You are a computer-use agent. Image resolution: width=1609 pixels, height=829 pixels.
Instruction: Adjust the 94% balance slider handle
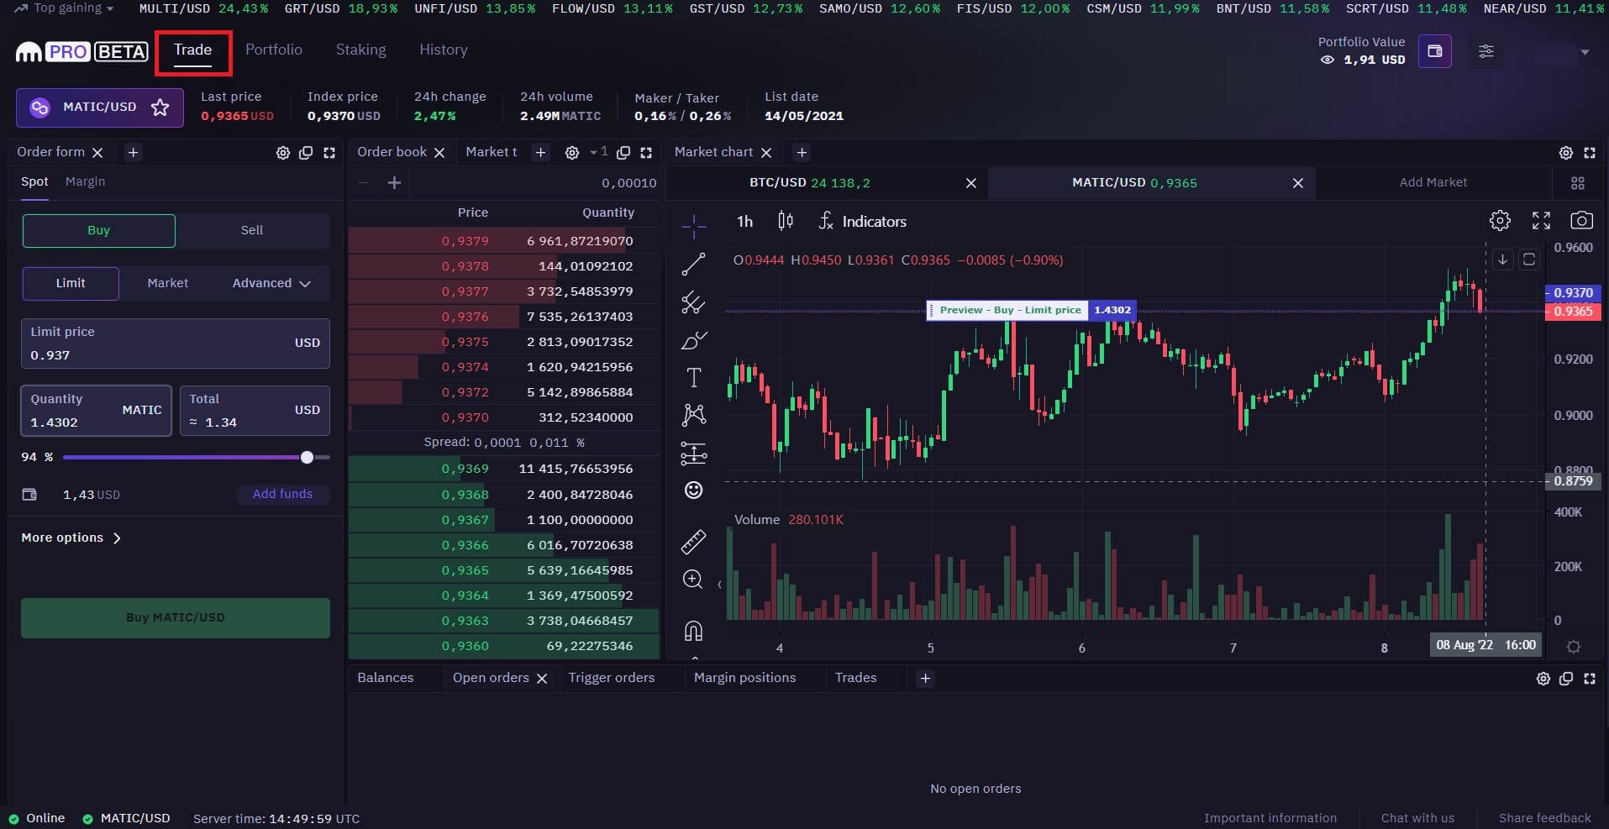[x=308, y=457]
